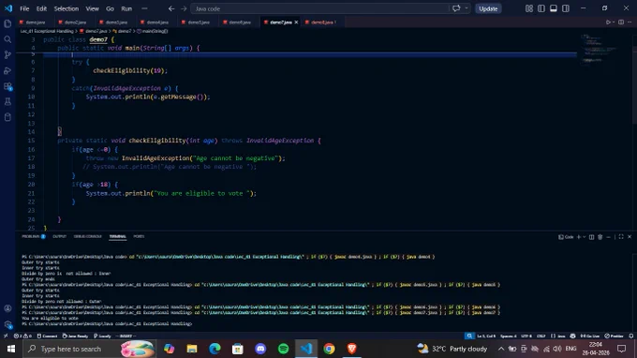Screen dimensions: 637x358
Task: Open the Testing flask view
Action: (x=7, y=101)
